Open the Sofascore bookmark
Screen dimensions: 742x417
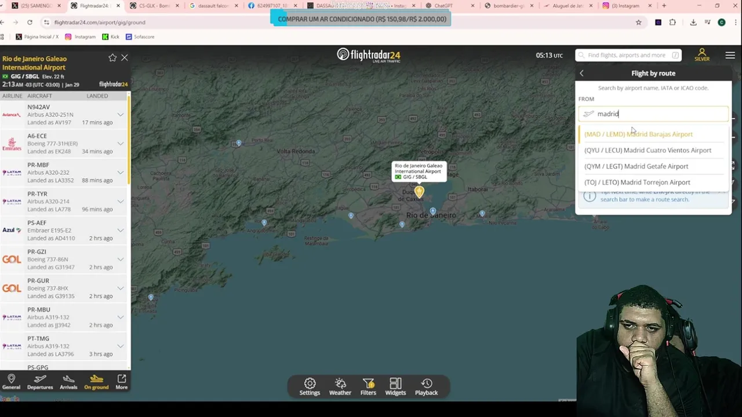(140, 36)
